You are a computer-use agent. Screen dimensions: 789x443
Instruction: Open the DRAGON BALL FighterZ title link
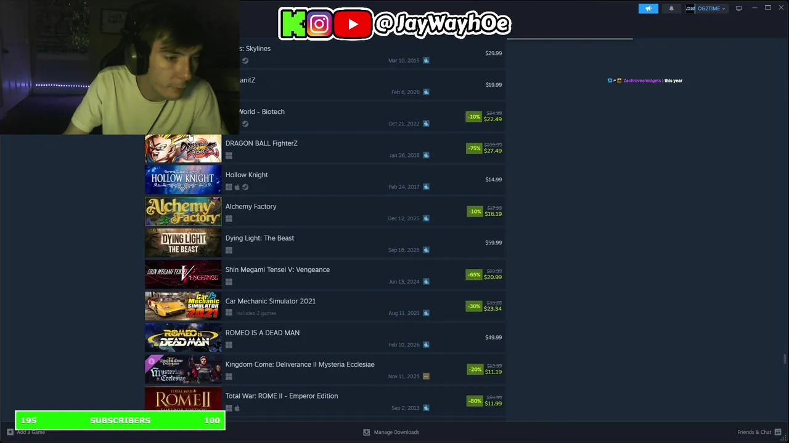click(261, 143)
